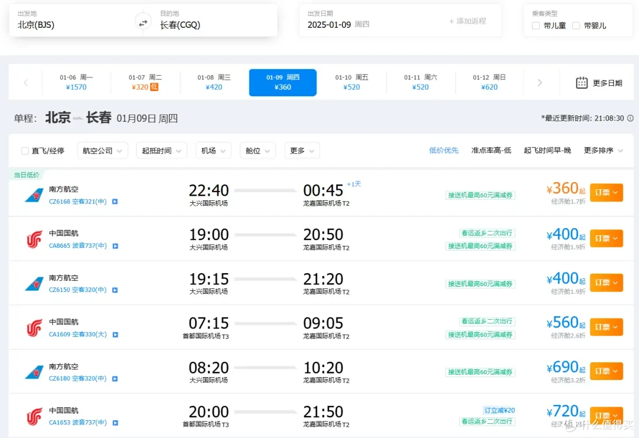Open CZ6168 空客321(中) flight link
Screen dimensions: 639x438
pos(78,202)
